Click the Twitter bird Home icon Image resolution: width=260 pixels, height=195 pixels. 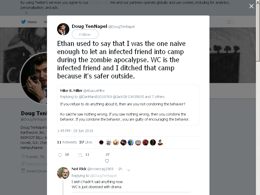coord(24,22)
